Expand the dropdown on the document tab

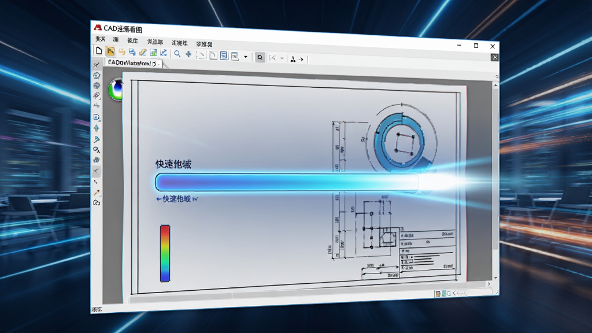159,64
